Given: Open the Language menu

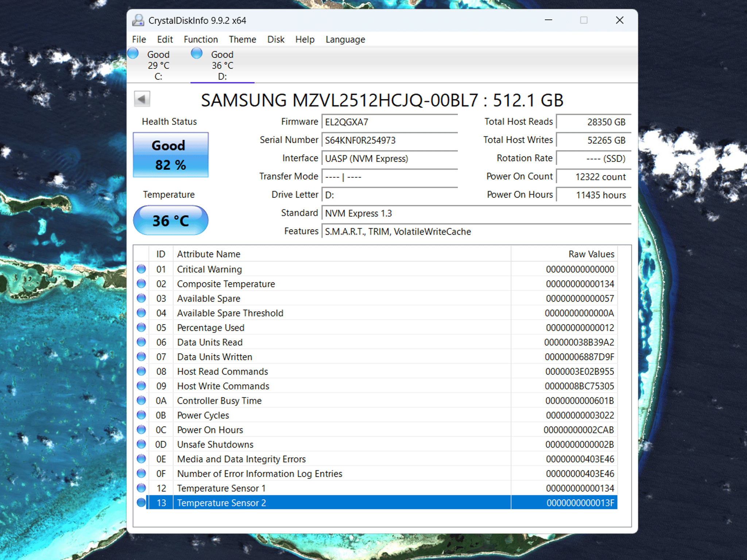Looking at the screenshot, I should (345, 39).
